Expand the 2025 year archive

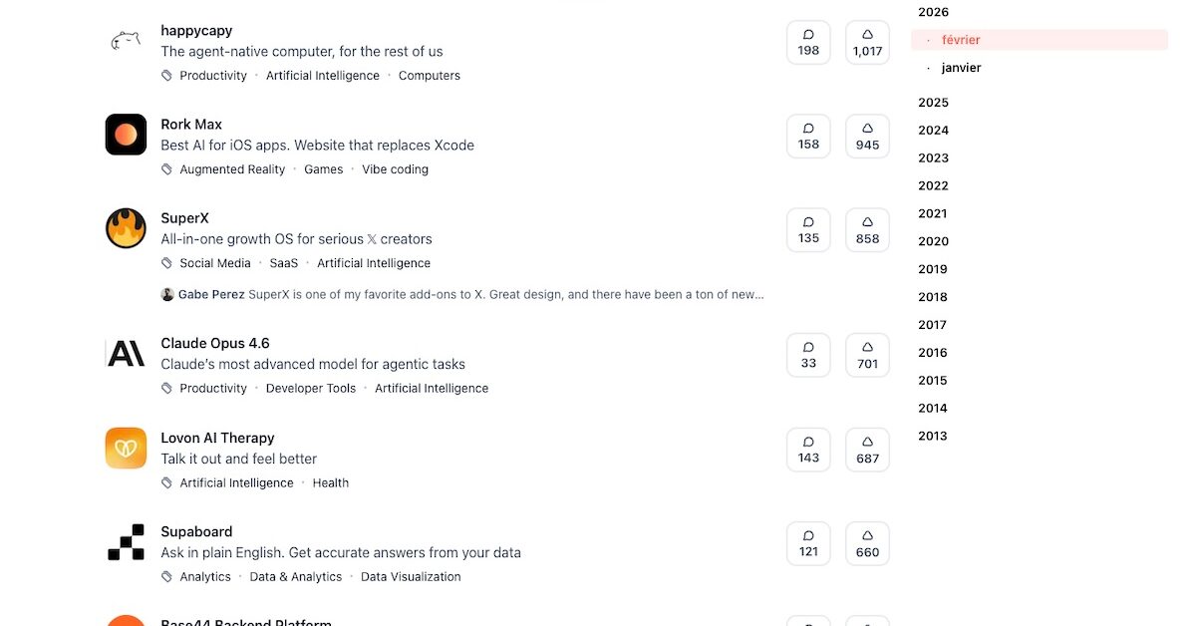click(x=933, y=103)
